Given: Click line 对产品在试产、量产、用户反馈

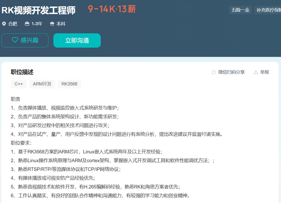Looking at the screenshot, I should coord(117,134).
